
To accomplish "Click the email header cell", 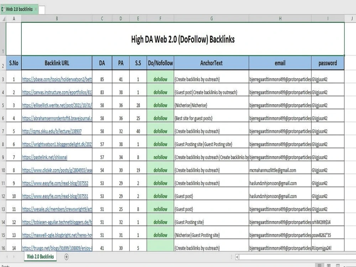I will click(x=280, y=63).
